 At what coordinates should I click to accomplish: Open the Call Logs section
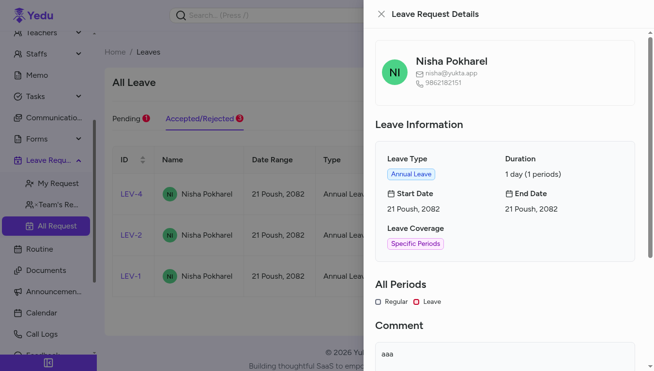tap(41, 334)
